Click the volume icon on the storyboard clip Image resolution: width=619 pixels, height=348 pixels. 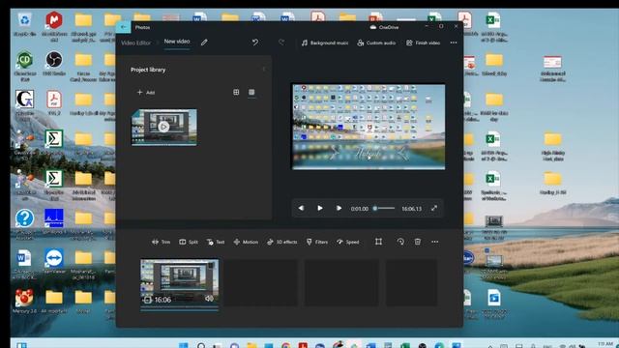click(209, 299)
